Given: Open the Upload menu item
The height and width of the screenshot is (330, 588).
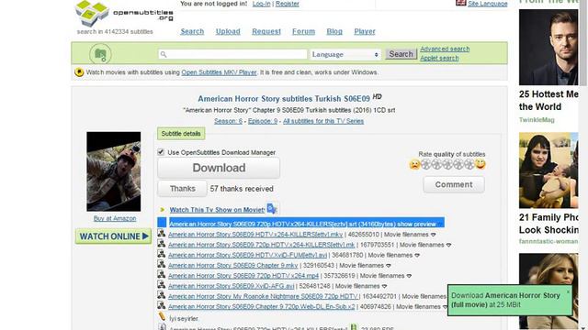Looking at the screenshot, I should click(x=228, y=31).
